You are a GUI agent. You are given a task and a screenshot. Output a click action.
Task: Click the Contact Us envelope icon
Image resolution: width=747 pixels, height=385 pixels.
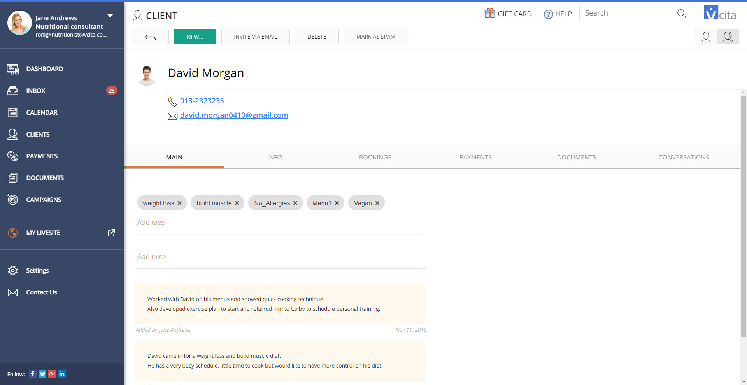(x=13, y=292)
